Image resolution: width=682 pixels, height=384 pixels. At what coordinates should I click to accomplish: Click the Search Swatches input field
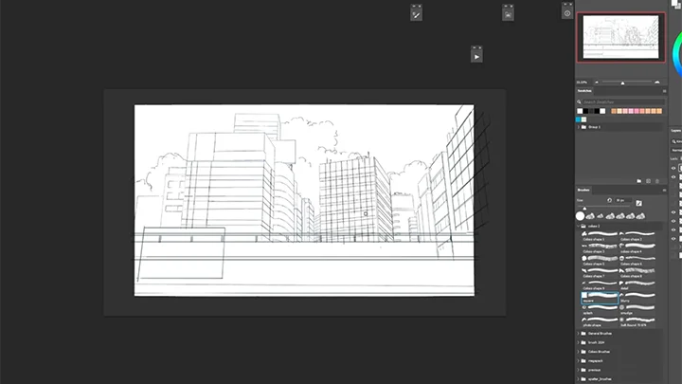tap(623, 101)
